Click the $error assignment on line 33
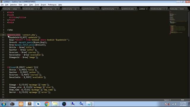 coord(30,92)
